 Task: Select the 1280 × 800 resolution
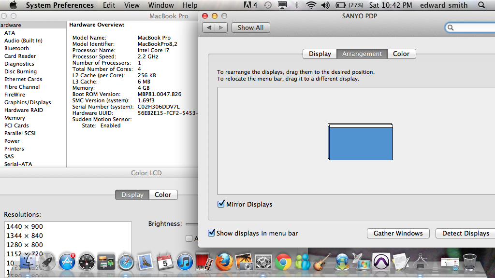(68, 245)
